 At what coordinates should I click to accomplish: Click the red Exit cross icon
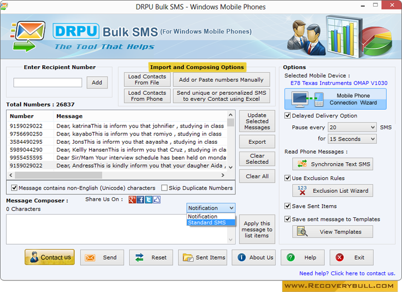coord(340,257)
